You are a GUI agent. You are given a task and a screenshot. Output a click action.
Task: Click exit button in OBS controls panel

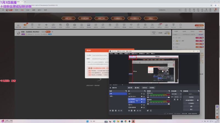(x=191, y=110)
